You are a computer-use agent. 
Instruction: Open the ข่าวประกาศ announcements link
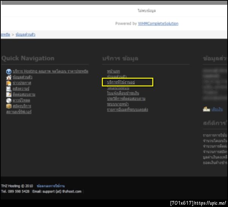tap(22, 83)
